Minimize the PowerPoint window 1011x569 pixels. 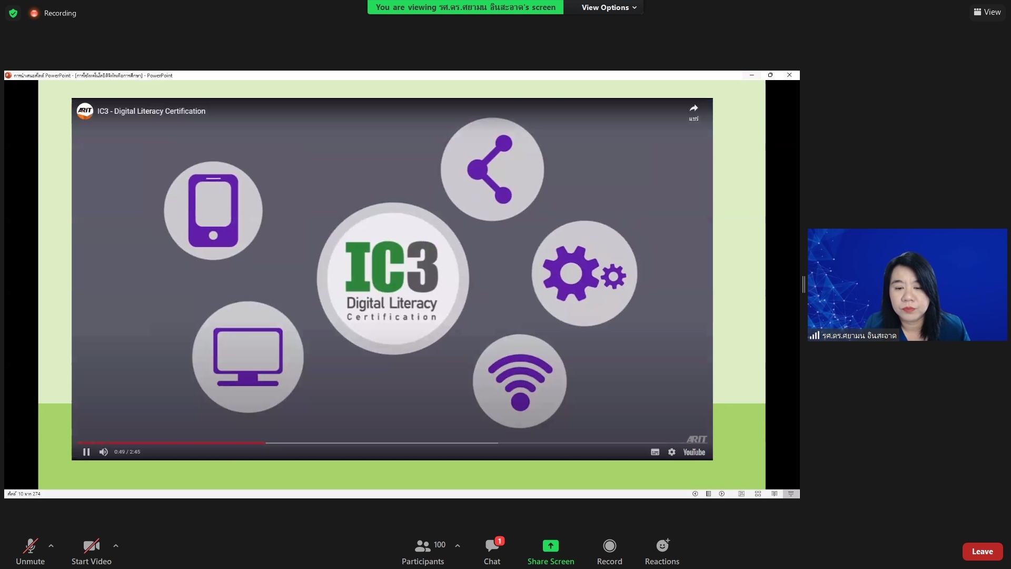[x=751, y=75]
